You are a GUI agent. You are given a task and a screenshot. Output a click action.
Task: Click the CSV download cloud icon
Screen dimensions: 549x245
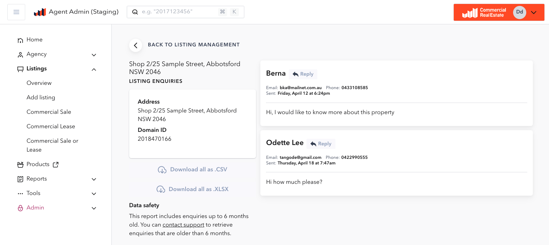point(162,170)
